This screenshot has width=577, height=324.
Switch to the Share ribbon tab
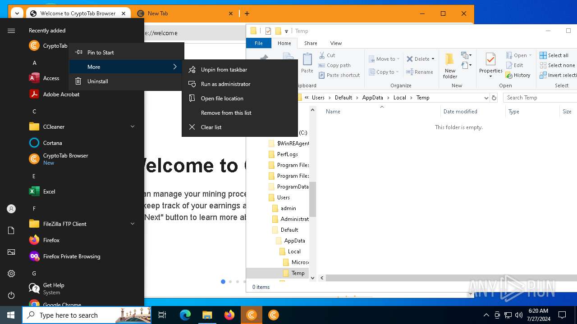click(x=311, y=43)
